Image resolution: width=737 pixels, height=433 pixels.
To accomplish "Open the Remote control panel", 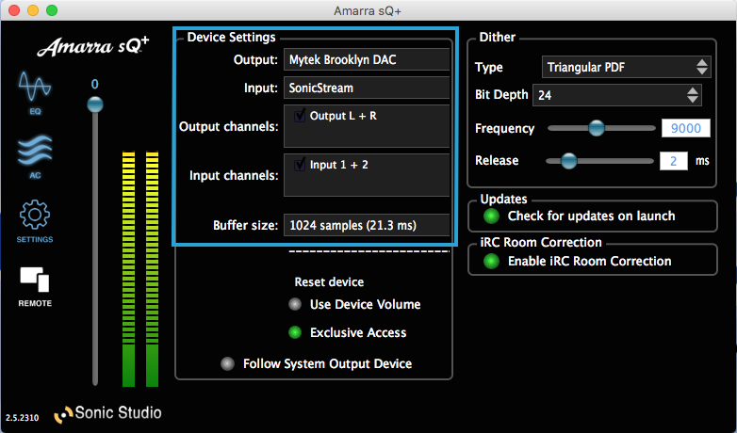I will pyautogui.click(x=35, y=286).
